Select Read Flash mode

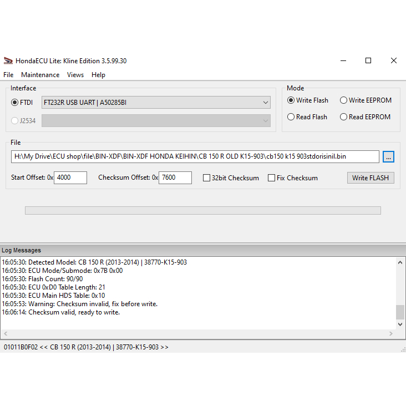point(291,117)
